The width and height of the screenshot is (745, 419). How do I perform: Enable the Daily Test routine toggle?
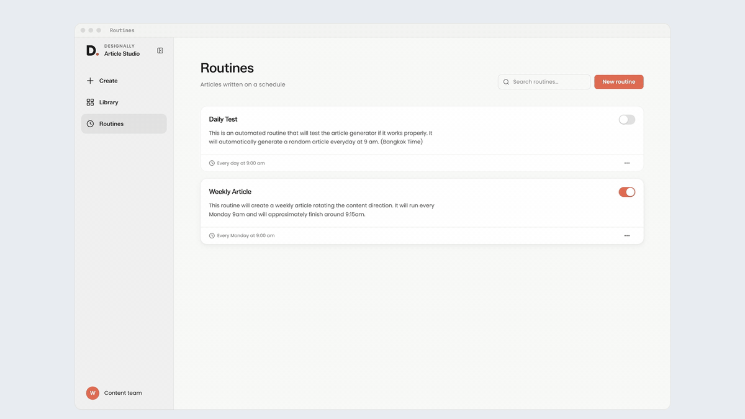[x=627, y=120]
